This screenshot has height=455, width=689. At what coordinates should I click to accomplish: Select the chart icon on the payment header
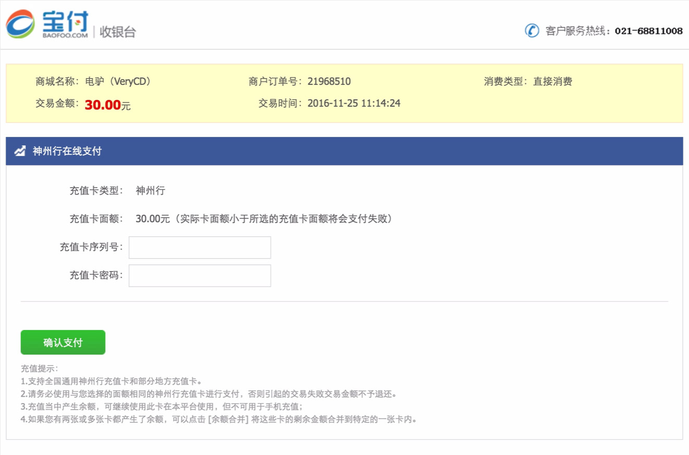coord(19,151)
